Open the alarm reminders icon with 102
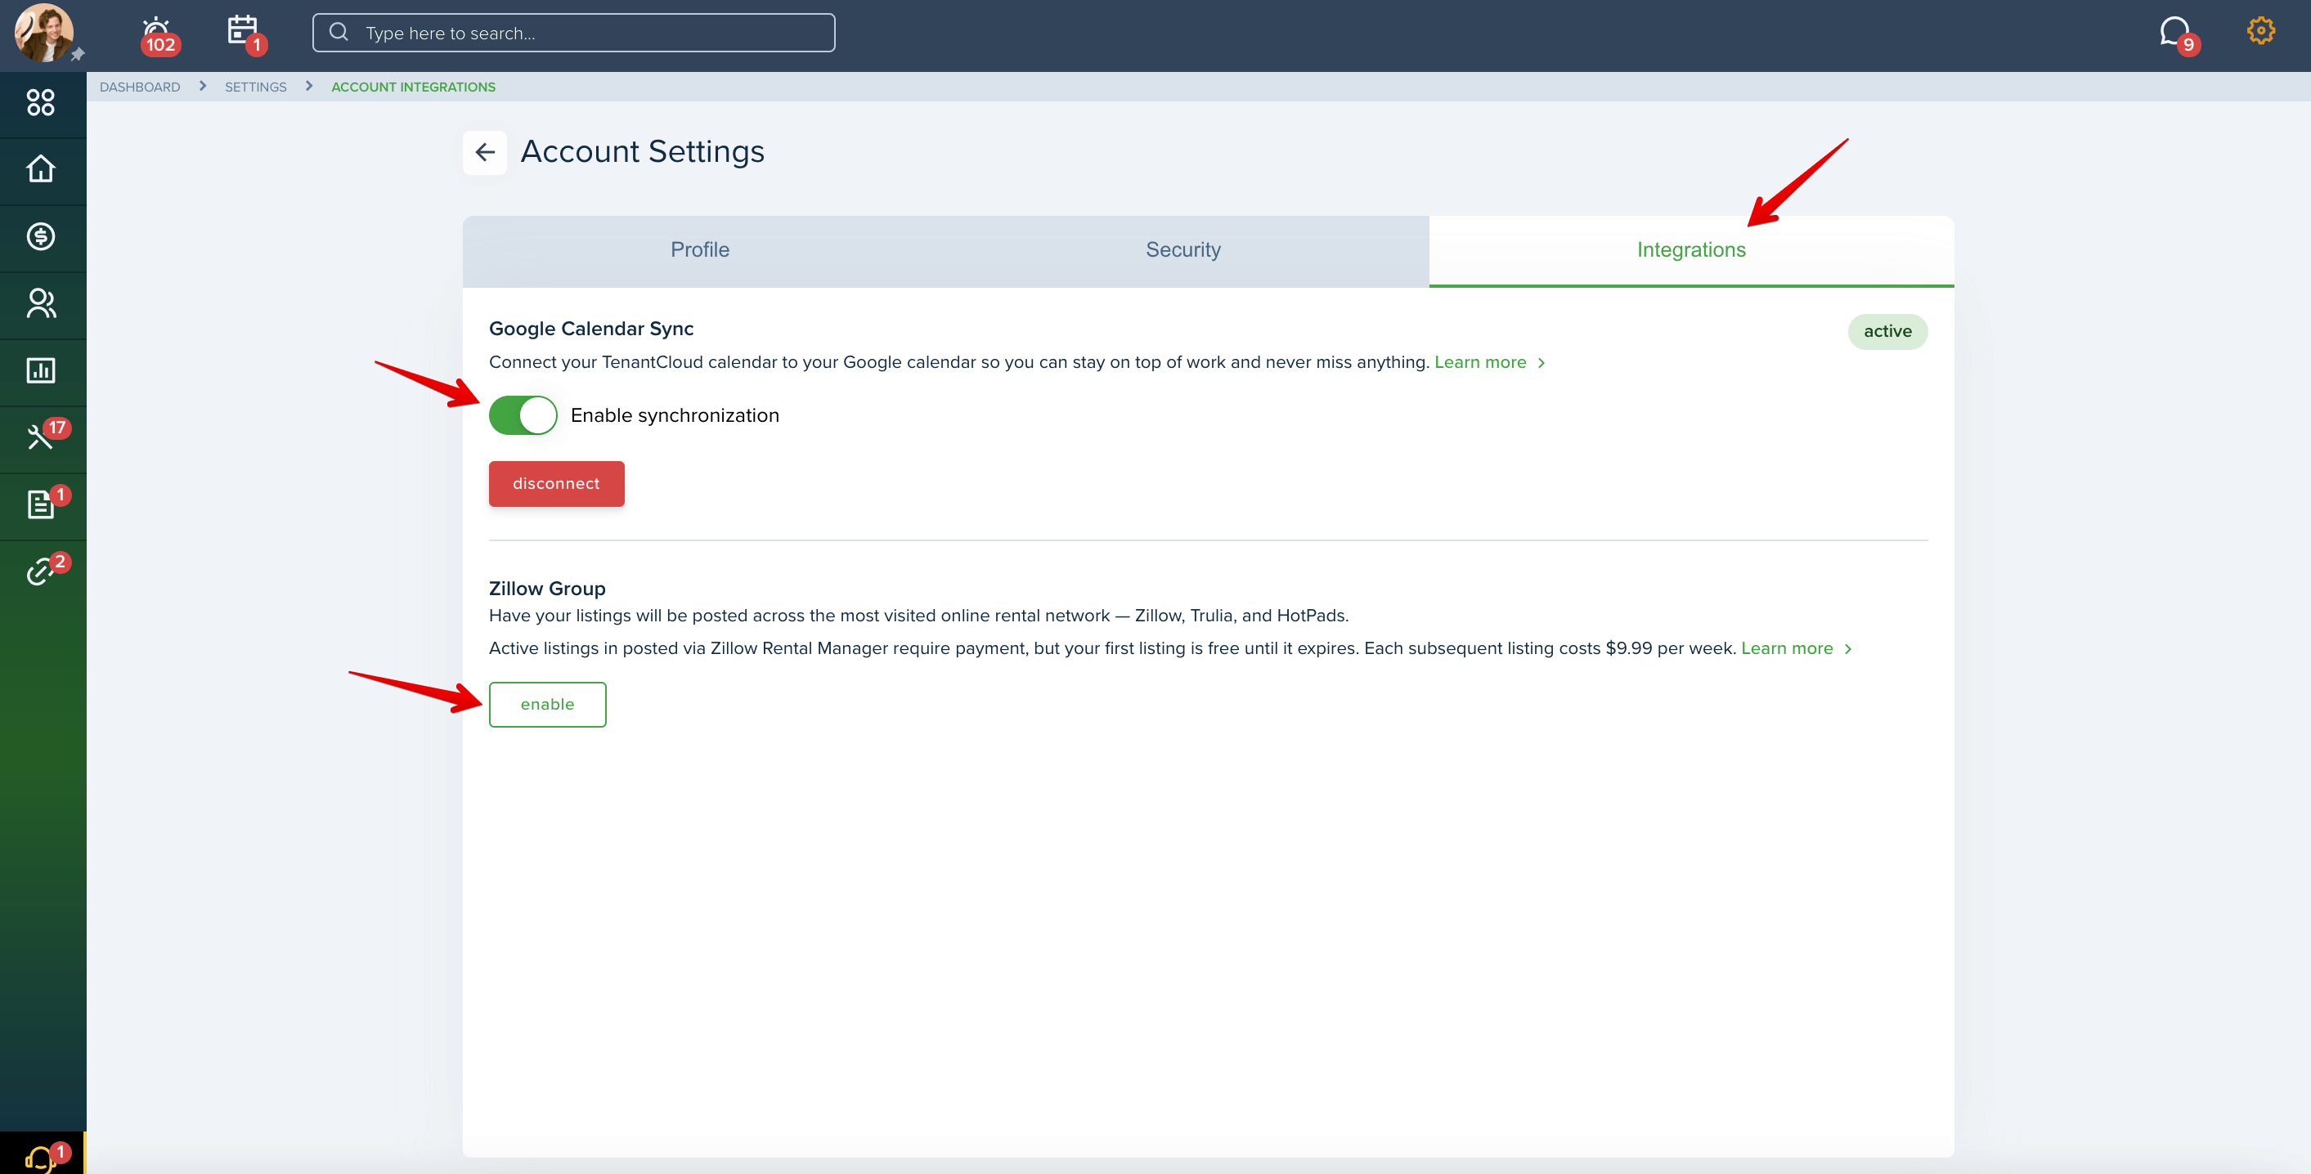 pos(158,34)
